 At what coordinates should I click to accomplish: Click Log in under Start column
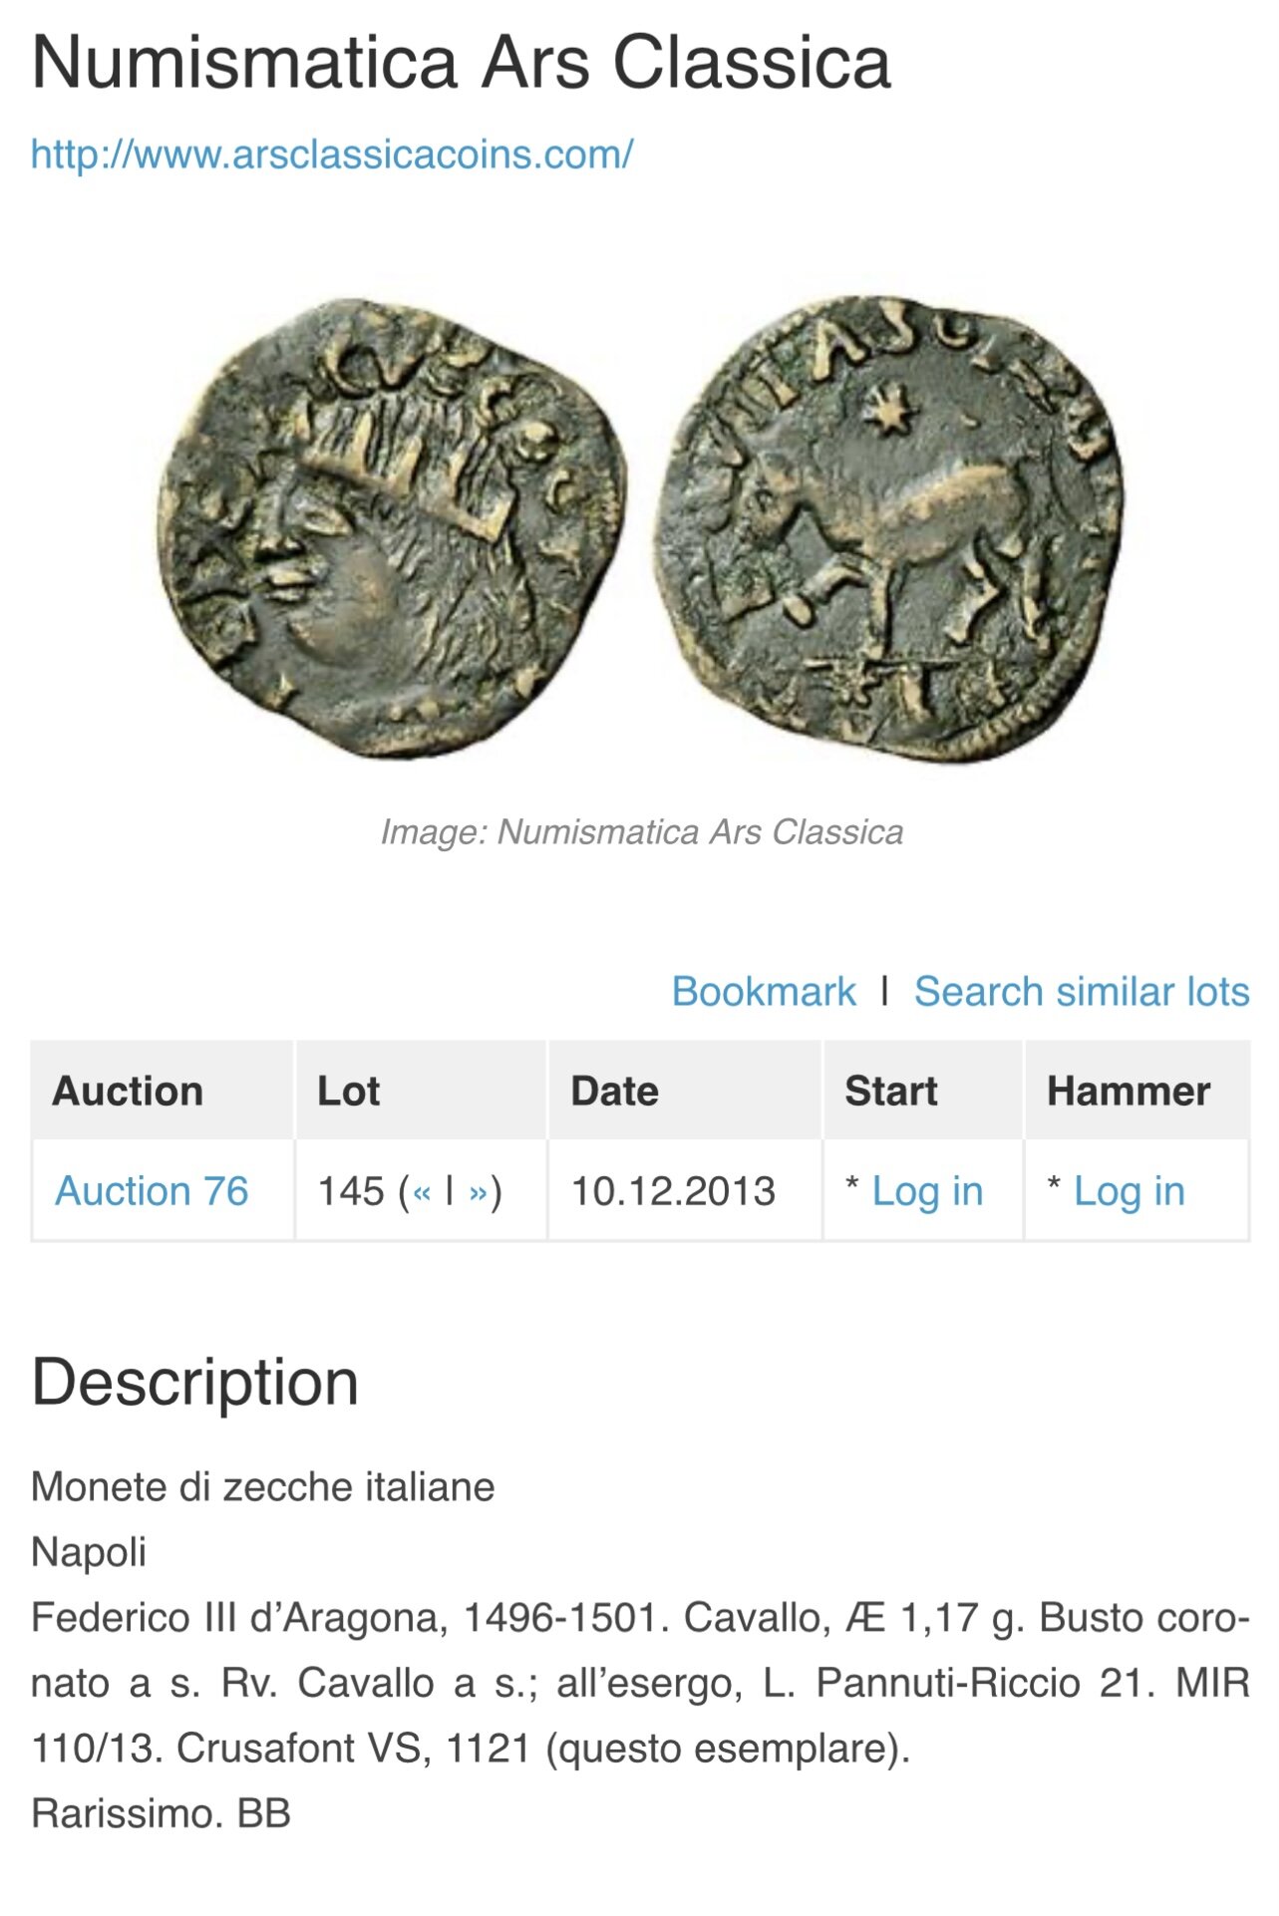click(x=927, y=1191)
